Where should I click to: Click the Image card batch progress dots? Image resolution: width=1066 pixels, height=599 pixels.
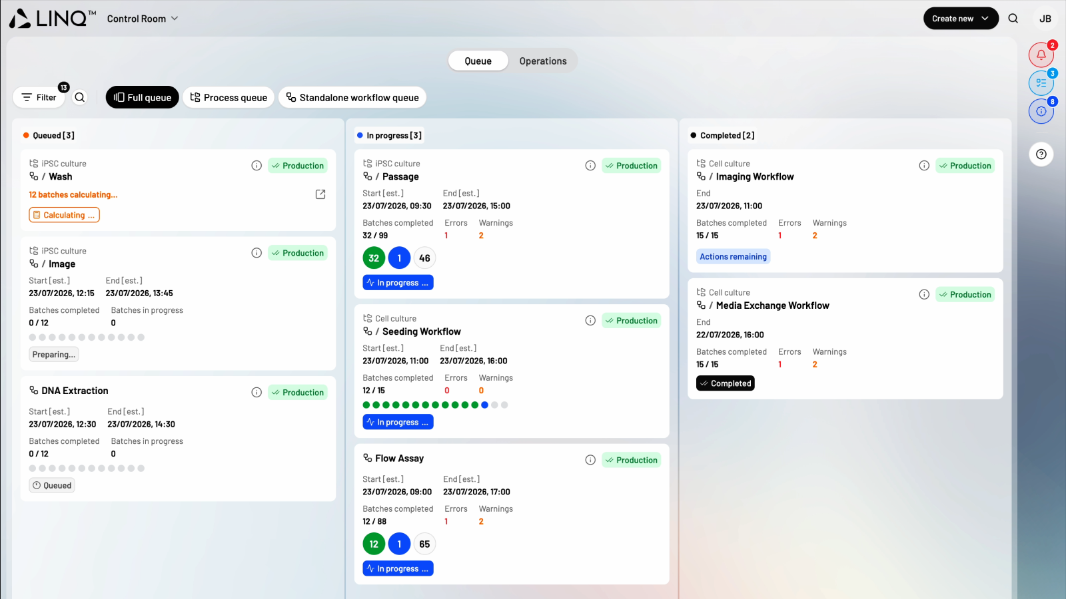pos(87,337)
